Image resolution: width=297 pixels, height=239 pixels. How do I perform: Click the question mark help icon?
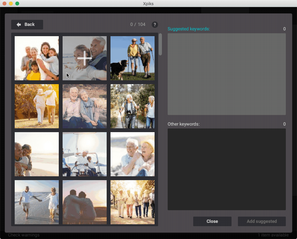[x=155, y=25]
